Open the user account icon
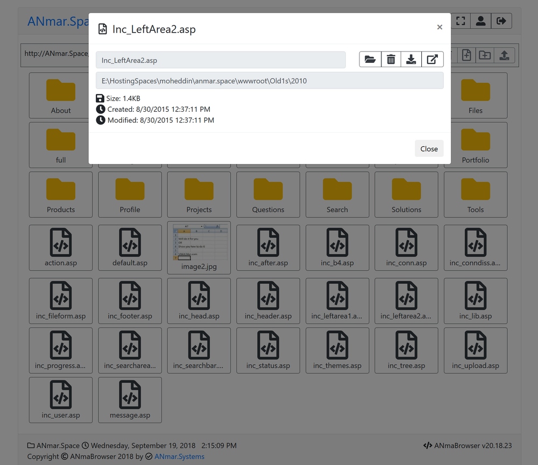Viewport: 538px width, 465px height. pos(481,21)
